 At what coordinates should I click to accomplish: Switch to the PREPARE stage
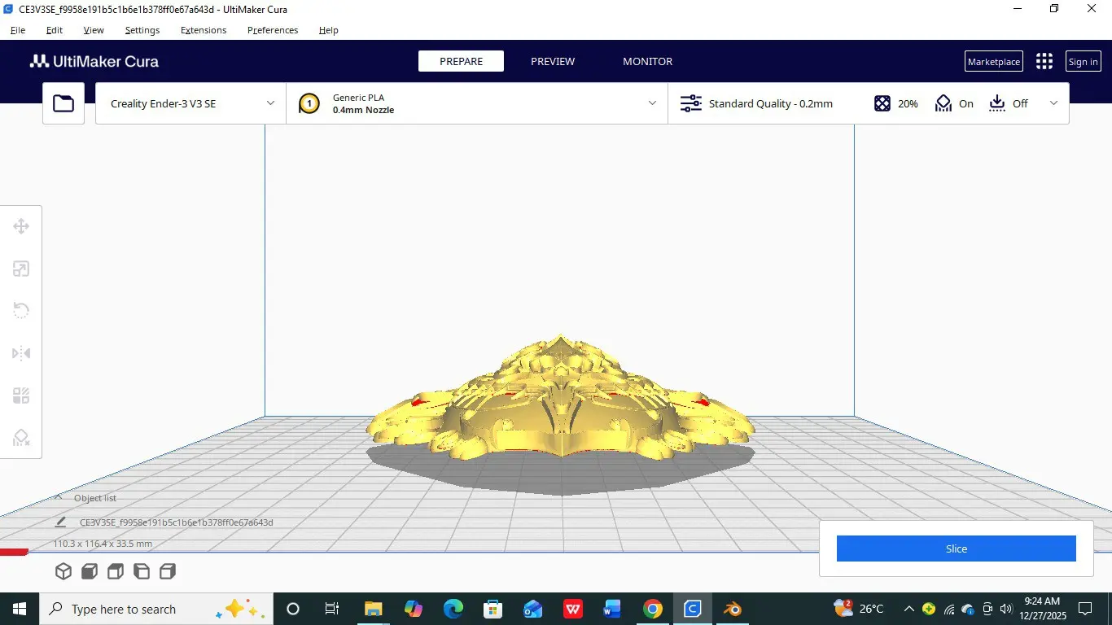point(461,61)
